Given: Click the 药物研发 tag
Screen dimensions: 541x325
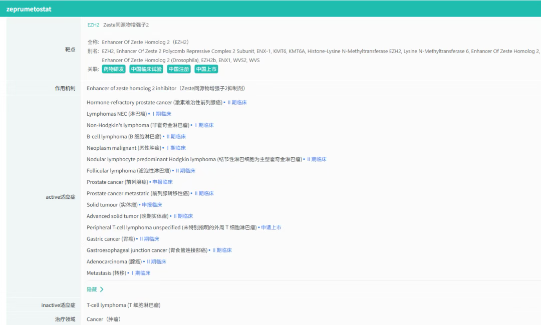Looking at the screenshot, I should [114, 69].
